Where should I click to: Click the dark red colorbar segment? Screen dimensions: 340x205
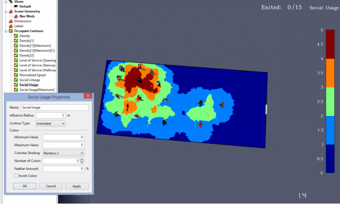tap(330, 44)
